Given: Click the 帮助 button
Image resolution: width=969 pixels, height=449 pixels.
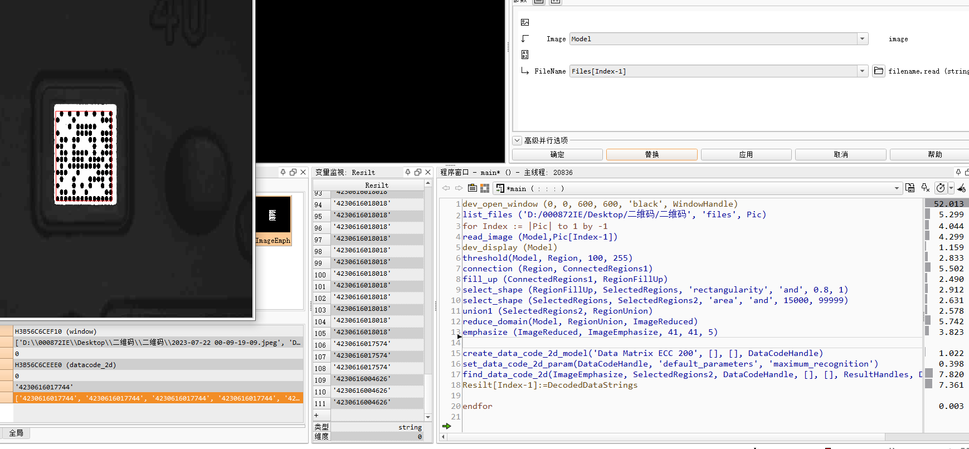Looking at the screenshot, I should tap(935, 154).
